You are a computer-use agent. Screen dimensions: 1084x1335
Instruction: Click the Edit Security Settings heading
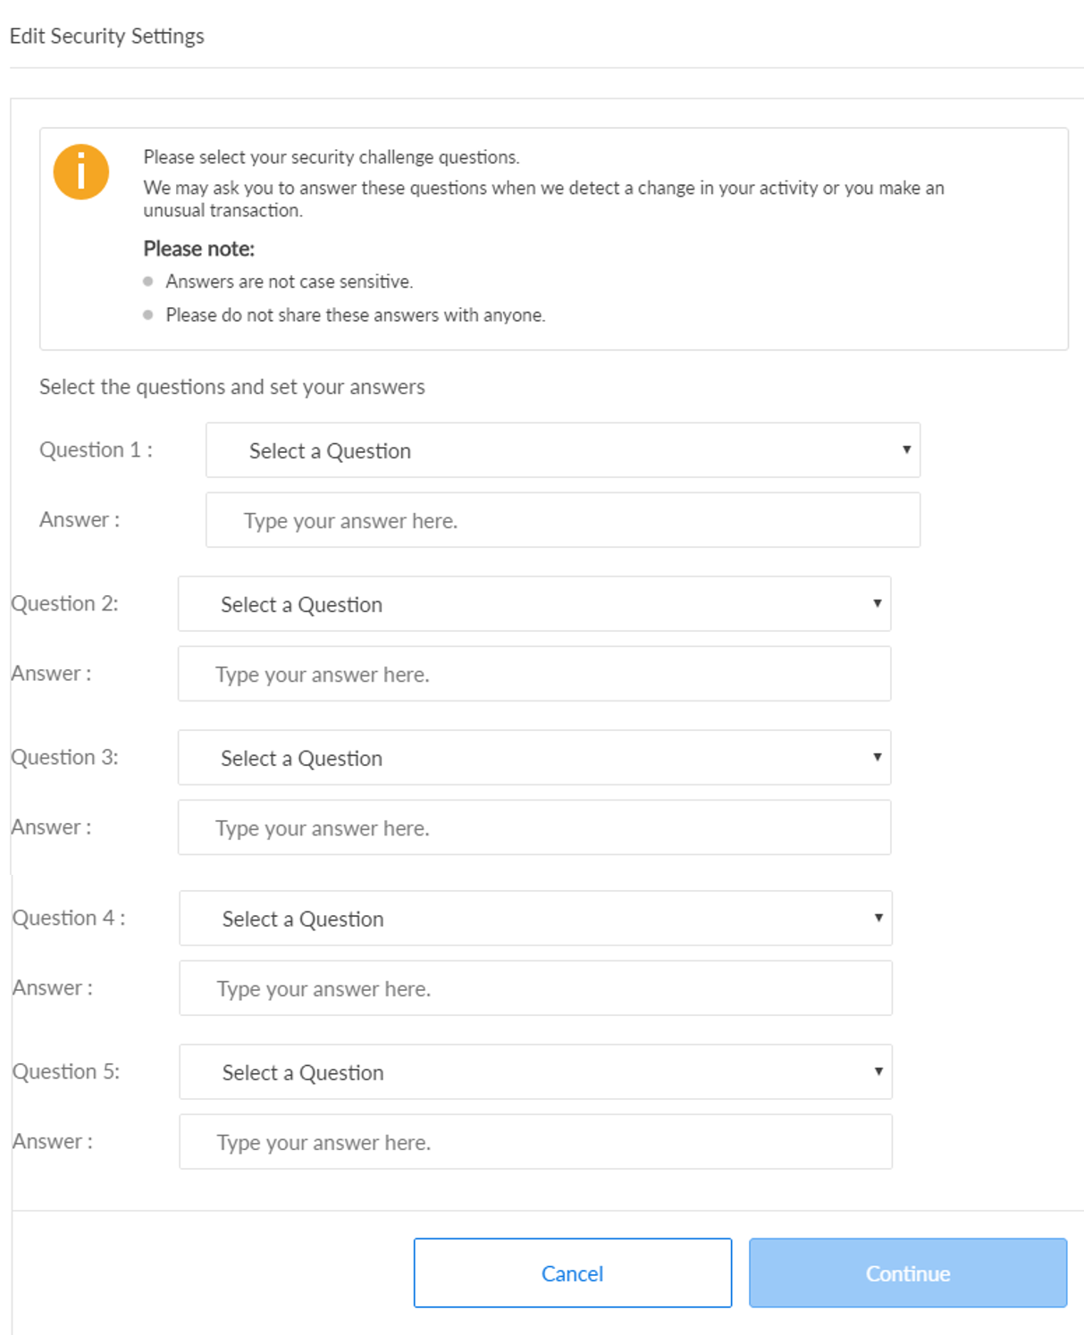point(107,36)
